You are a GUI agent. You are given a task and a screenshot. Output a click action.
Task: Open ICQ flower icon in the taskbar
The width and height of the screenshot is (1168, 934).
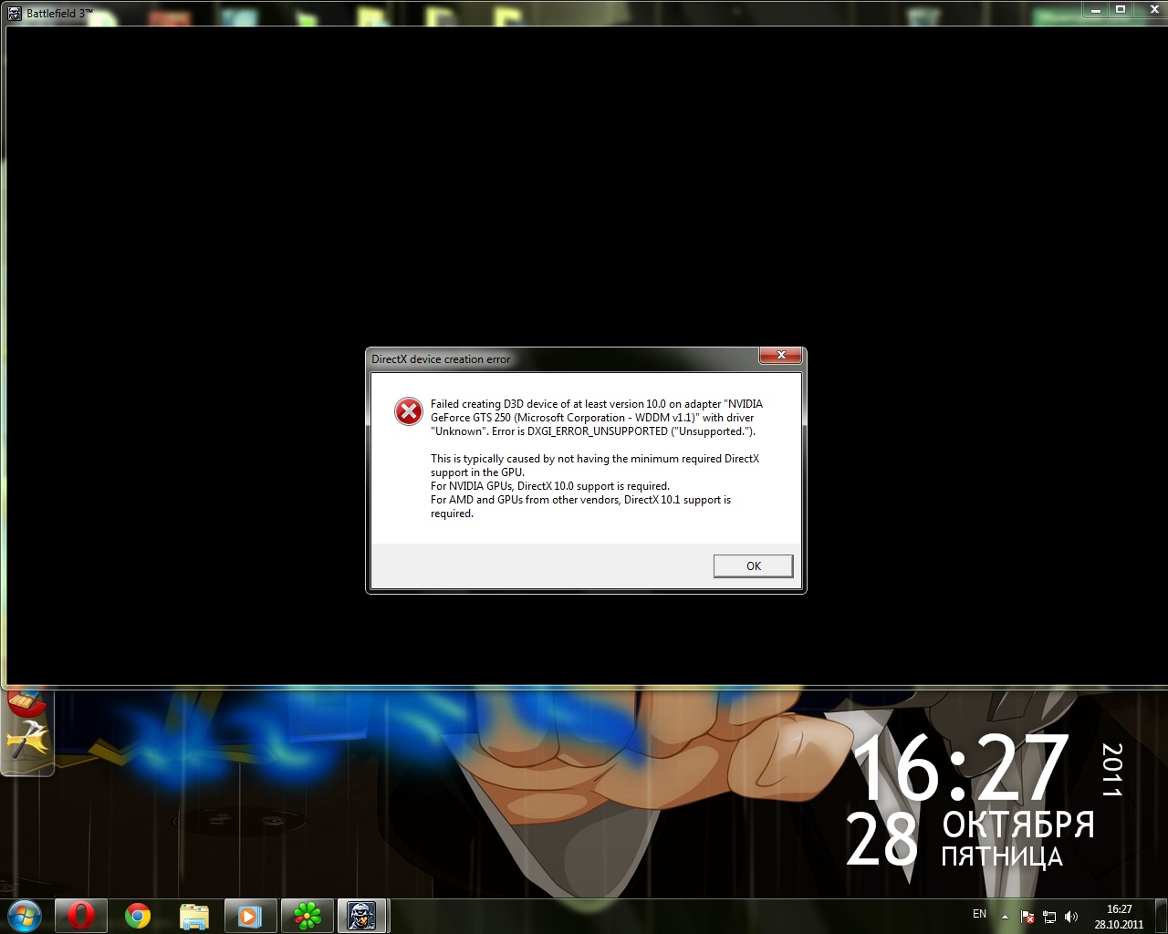(307, 916)
